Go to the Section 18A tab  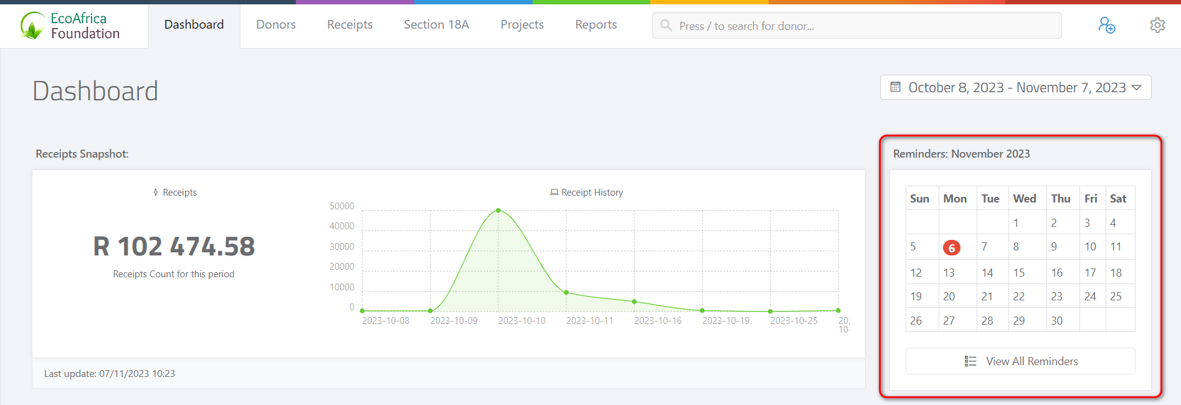tap(436, 25)
